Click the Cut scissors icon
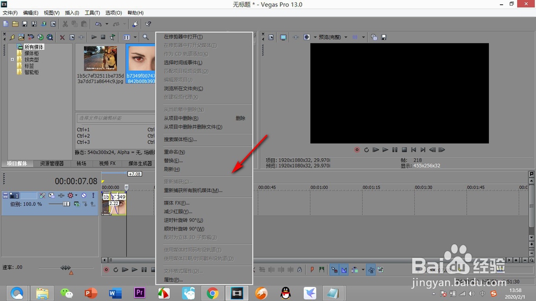The width and height of the screenshot is (536, 301). pos(65,24)
